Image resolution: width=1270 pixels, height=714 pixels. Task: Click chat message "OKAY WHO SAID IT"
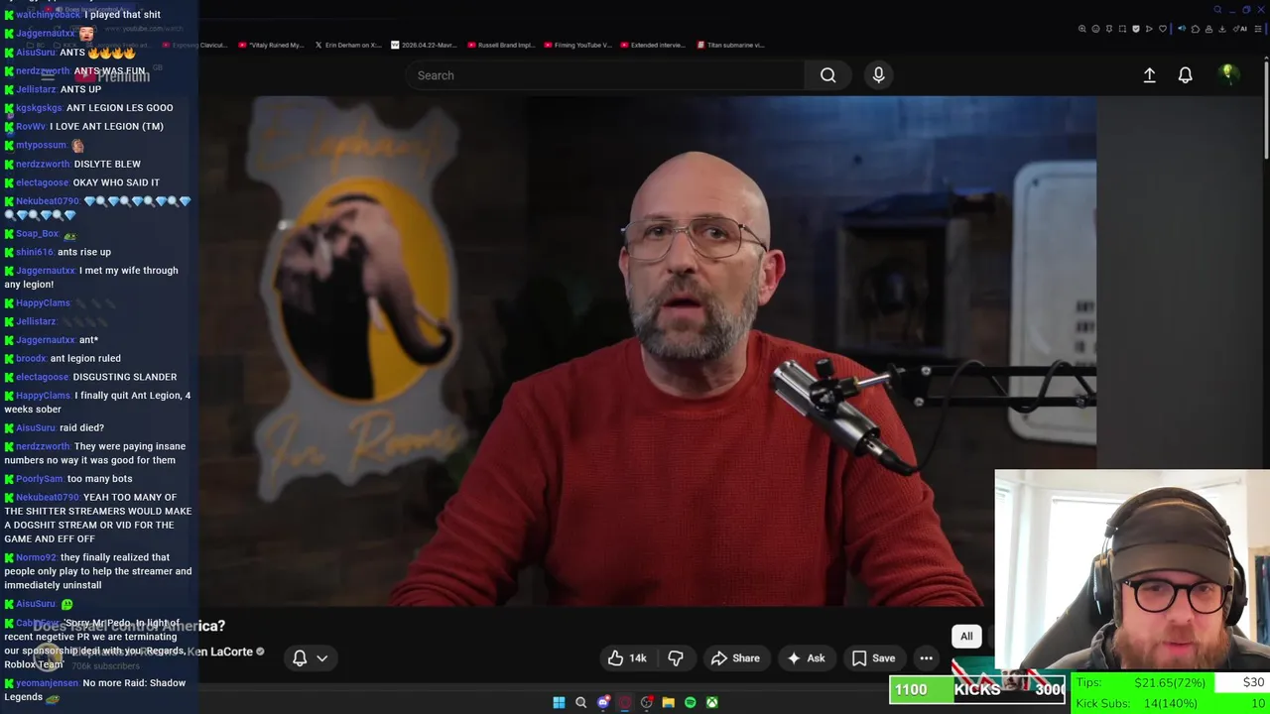(x=116, y=182)
